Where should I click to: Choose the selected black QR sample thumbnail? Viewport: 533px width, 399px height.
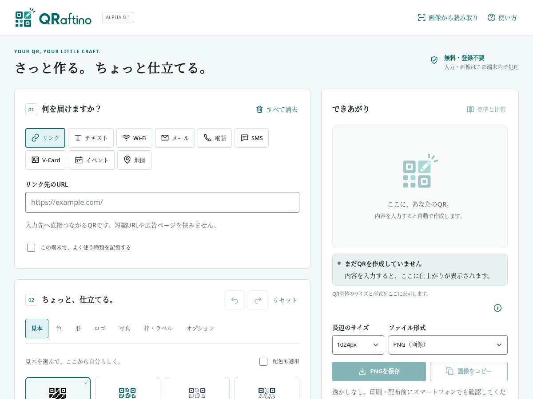point(58,388)
